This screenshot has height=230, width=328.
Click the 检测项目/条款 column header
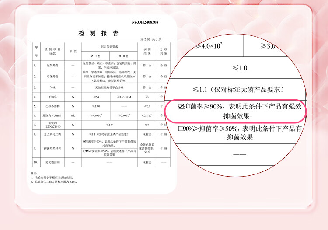pos(52,52)
